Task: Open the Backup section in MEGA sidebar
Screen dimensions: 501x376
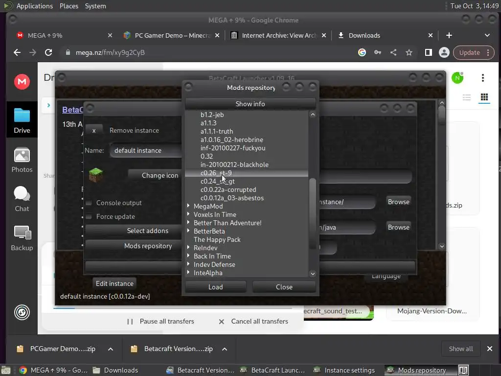Action: pos(22,238)
